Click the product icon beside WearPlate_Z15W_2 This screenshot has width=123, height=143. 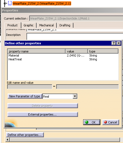(10, 3)
